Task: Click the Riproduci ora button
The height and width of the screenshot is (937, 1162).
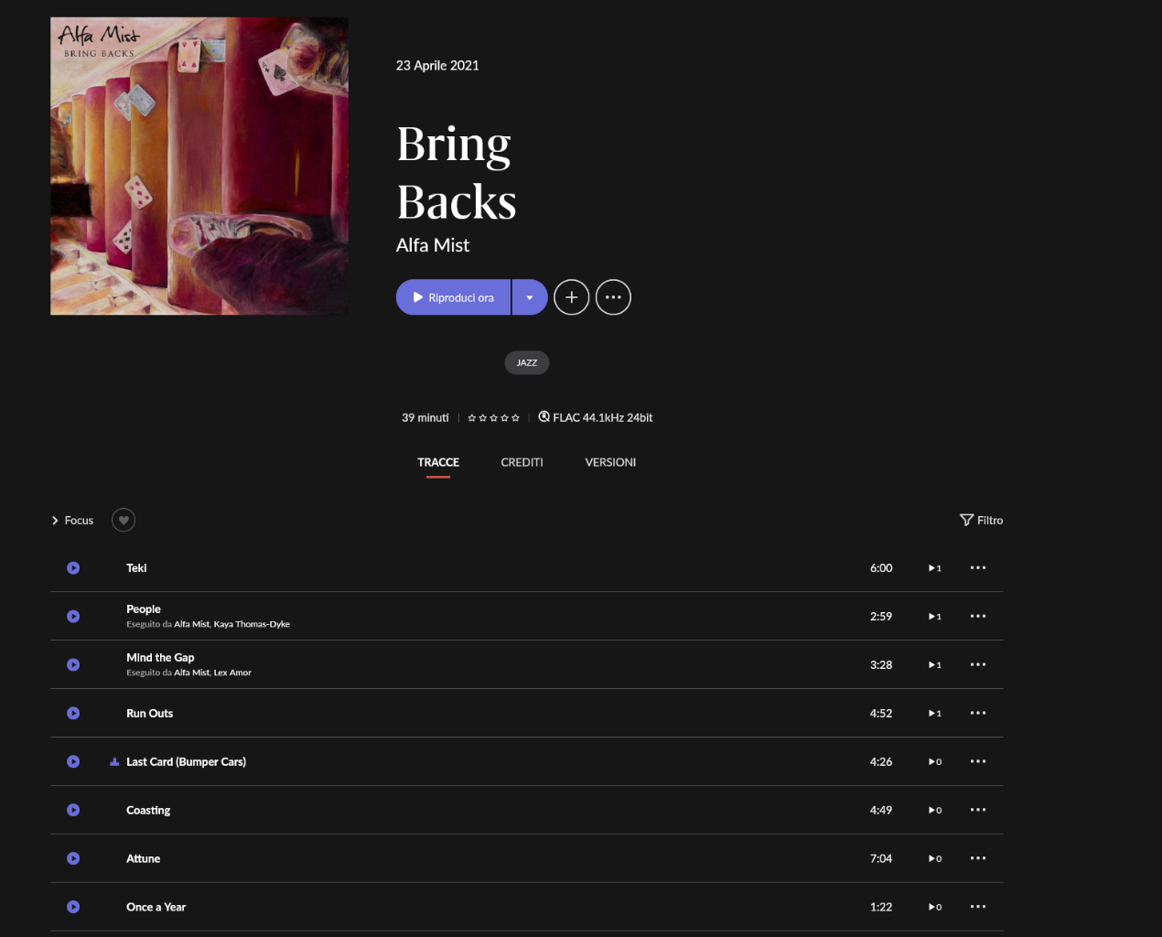Action: [x=453, y=297]
